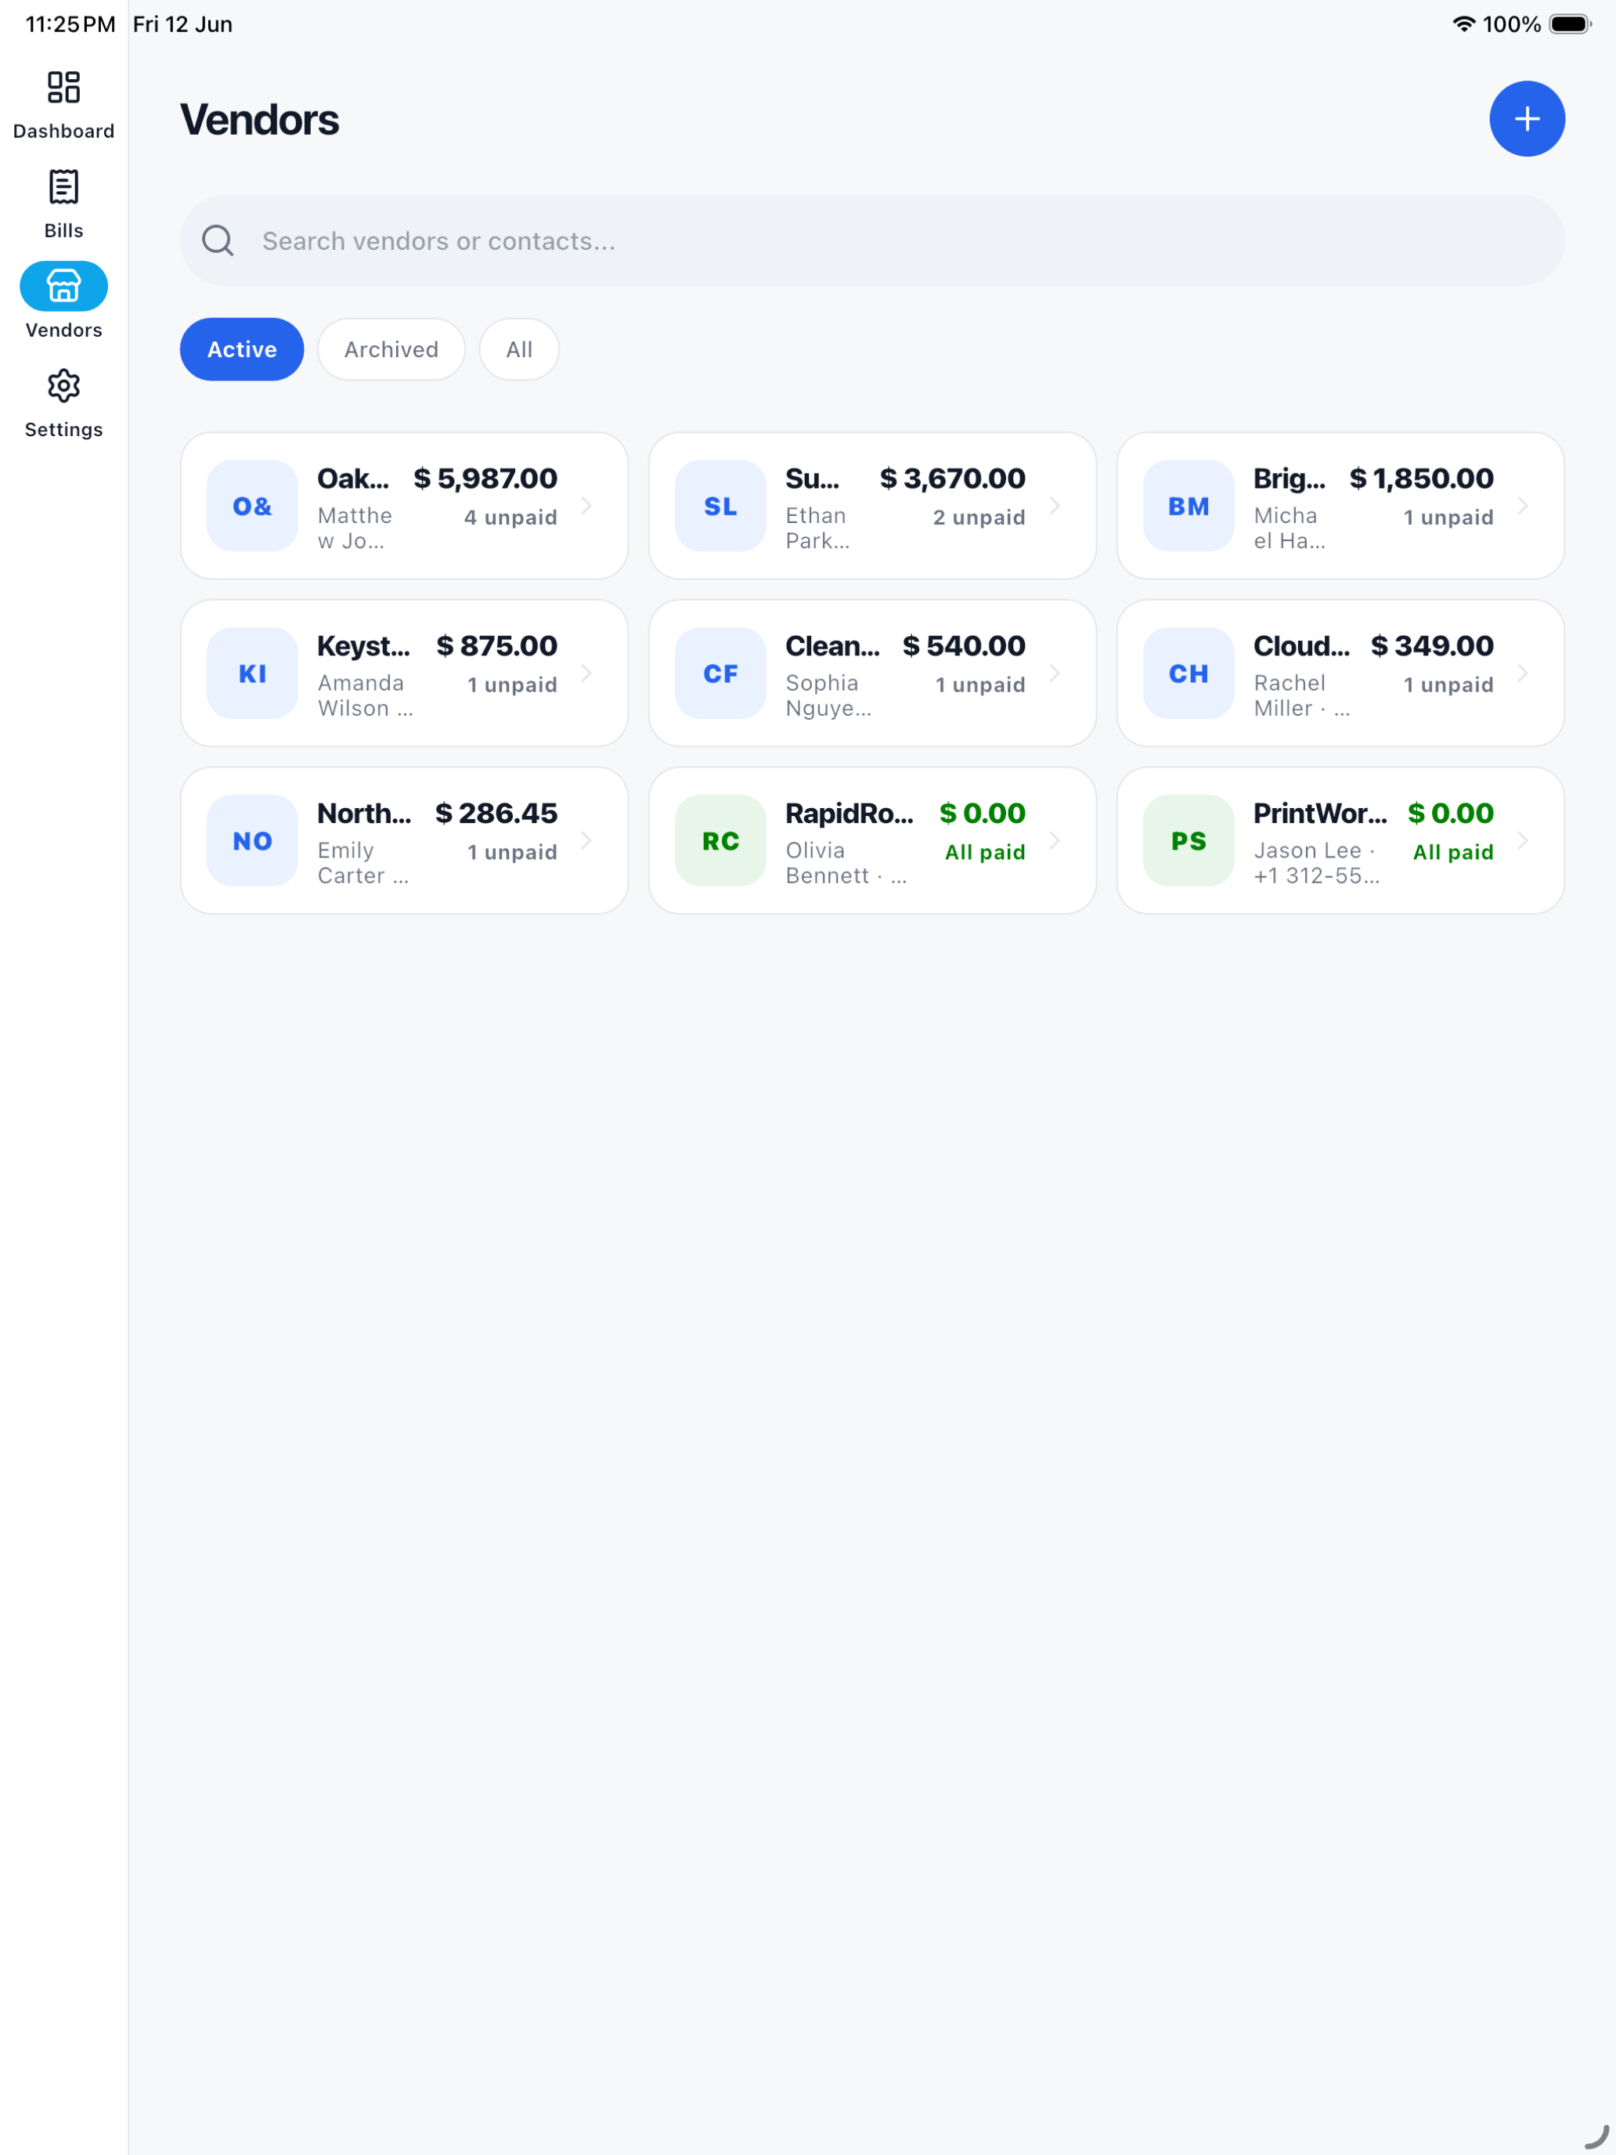Click the Settings label in sidebar

(x=63, y=430)
